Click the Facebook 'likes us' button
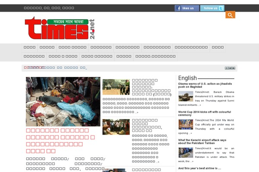This screenshot has height=172, width=259. click(187, 8)
